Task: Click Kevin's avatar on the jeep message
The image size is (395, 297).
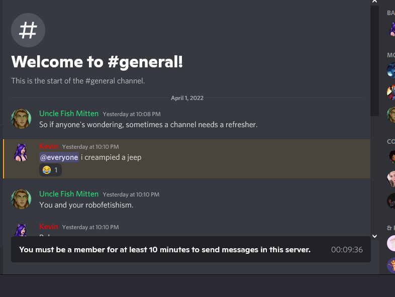Action: [x=21, y=152]
